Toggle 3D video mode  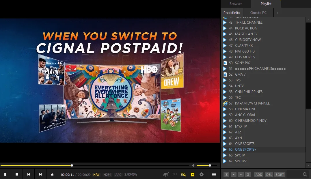[174, 174]
